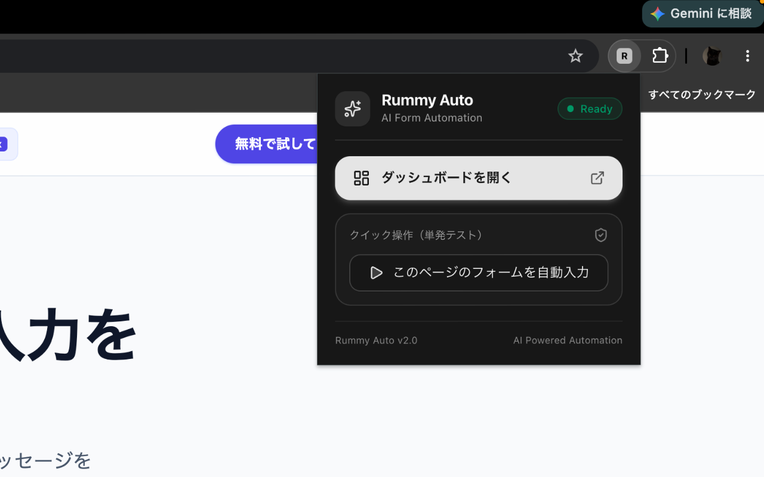Click the 無料で試して button on the page

[266, 144]
